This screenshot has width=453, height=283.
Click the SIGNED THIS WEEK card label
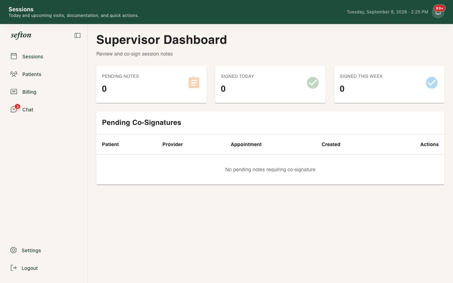361,76
